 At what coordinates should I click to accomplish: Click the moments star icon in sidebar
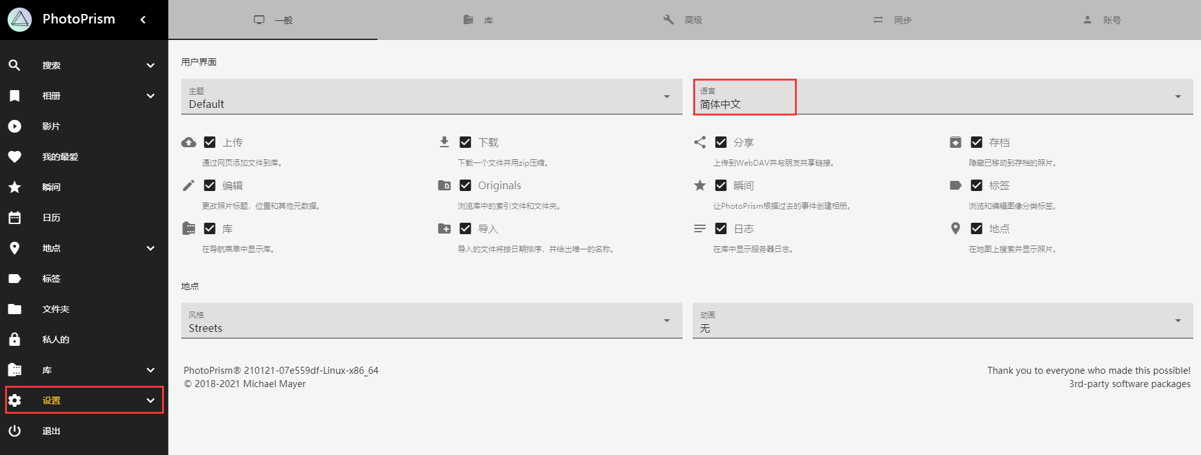click(15, 187)
